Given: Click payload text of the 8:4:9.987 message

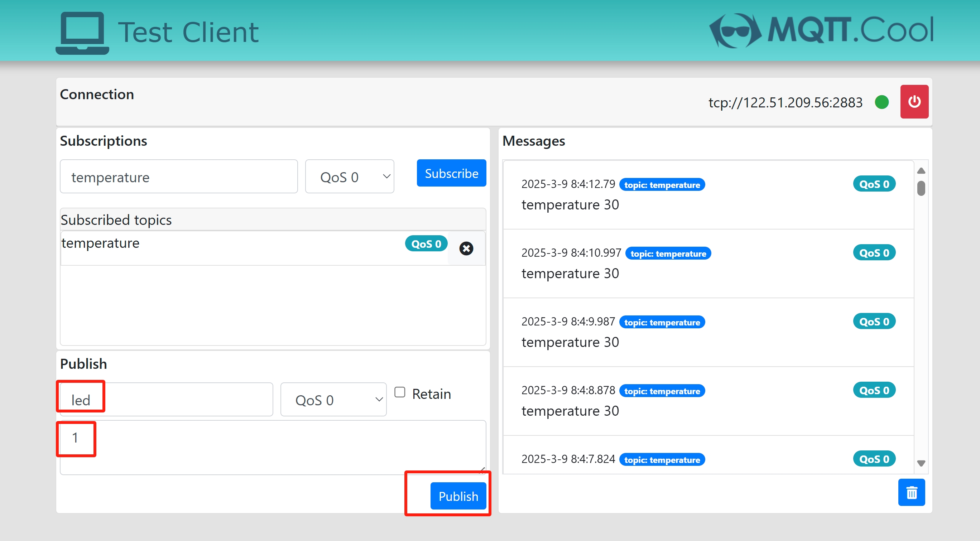Looking at the screenshot, I should 570,343.
